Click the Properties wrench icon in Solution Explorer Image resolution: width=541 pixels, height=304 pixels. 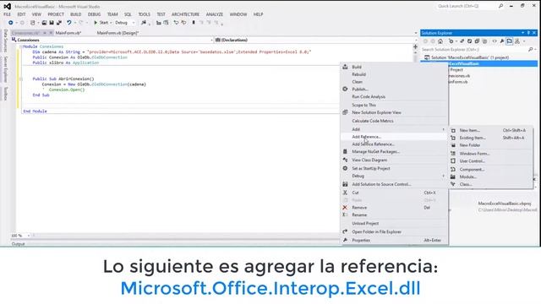pyautogui.click(x=502, y=41)
